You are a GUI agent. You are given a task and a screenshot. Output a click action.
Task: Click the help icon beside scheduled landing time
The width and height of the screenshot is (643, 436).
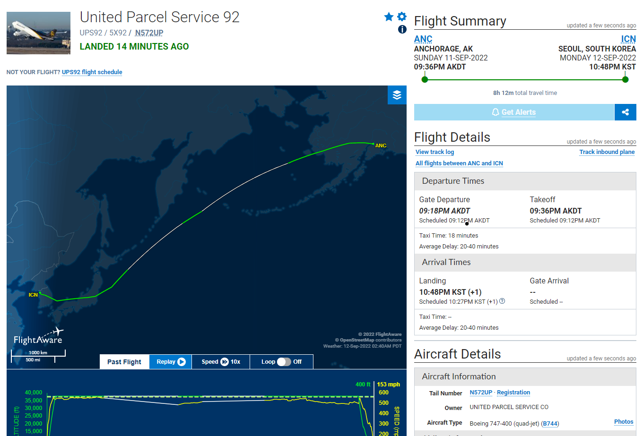[502, 301]
